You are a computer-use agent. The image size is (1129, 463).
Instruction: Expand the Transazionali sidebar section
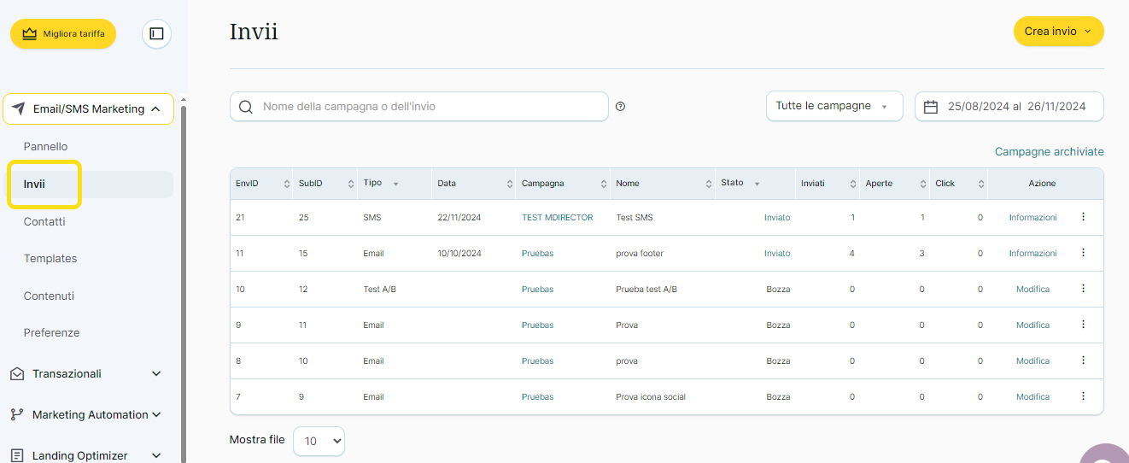point(156,374)
